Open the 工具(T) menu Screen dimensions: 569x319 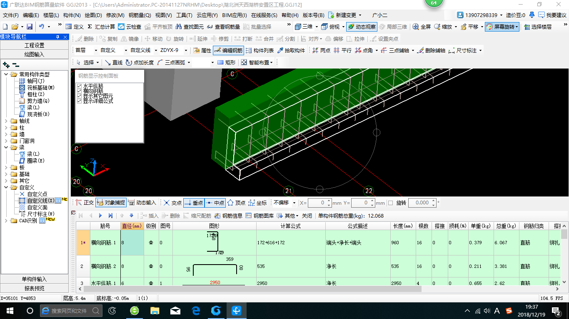click(184, 15)
